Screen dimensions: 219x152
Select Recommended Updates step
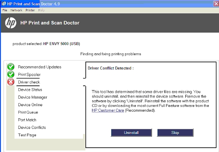[40, 67]
